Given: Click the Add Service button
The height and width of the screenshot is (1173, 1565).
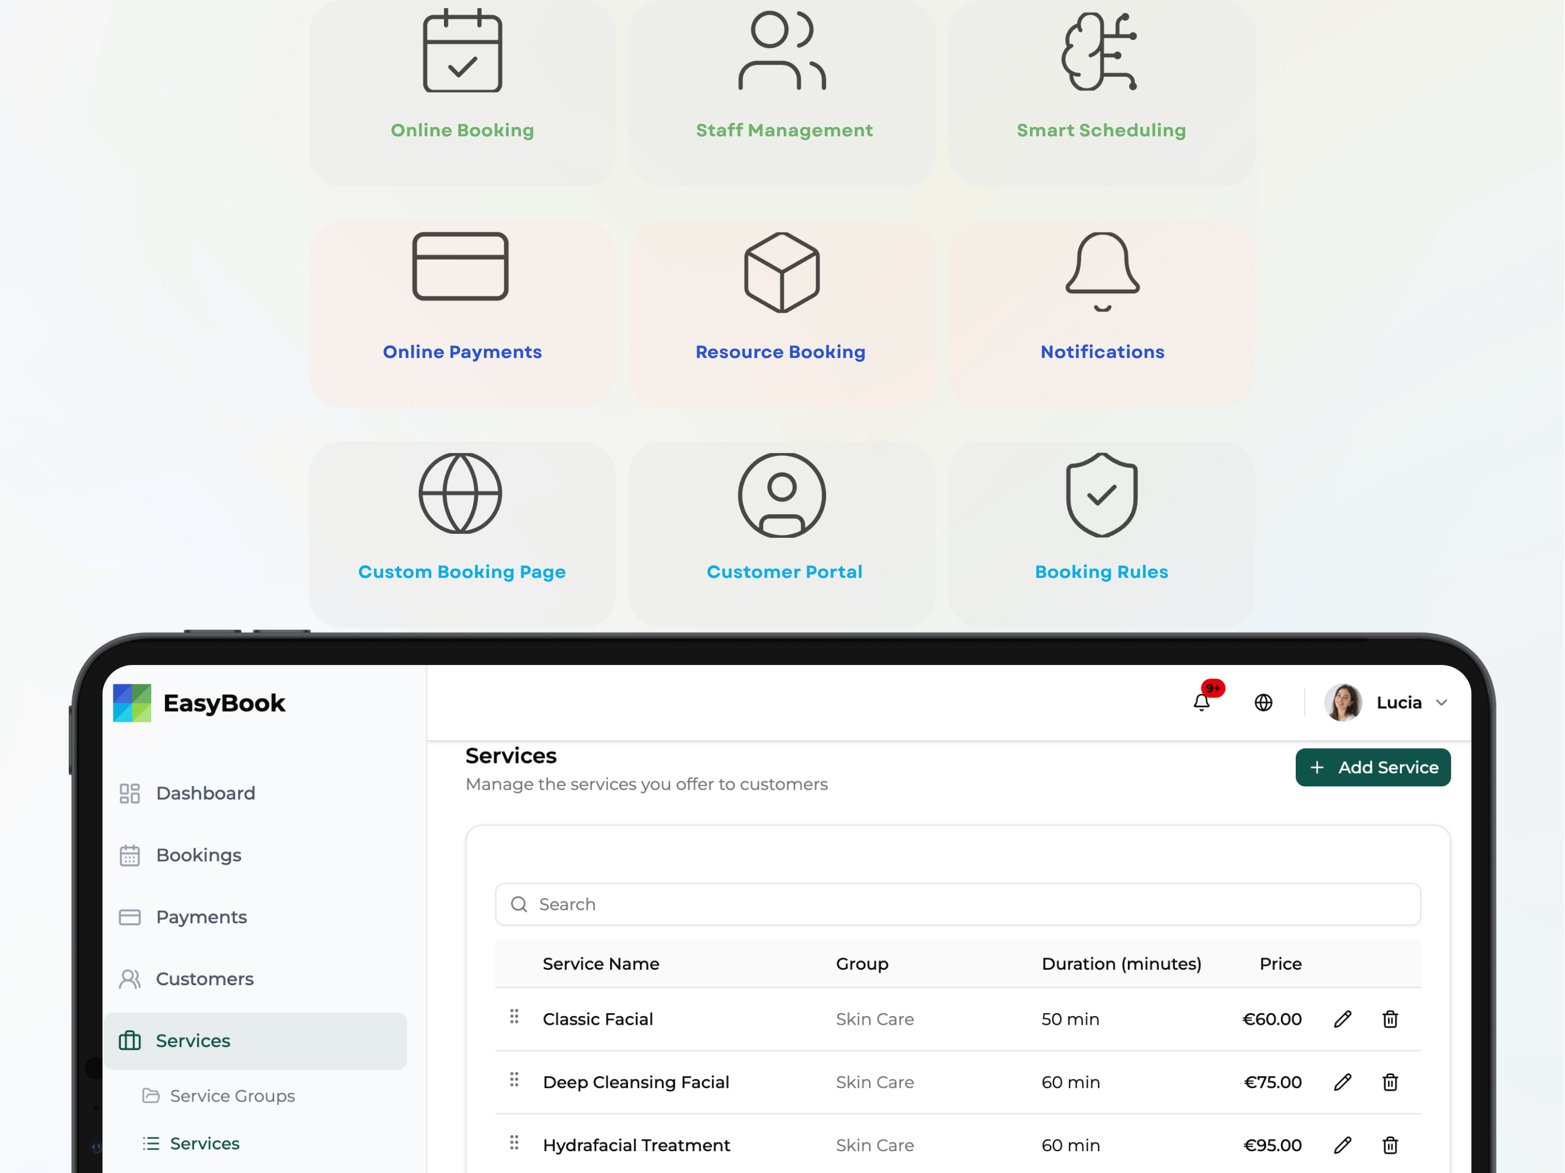Looking at the screenshot, I should [x=1373, y=767].
